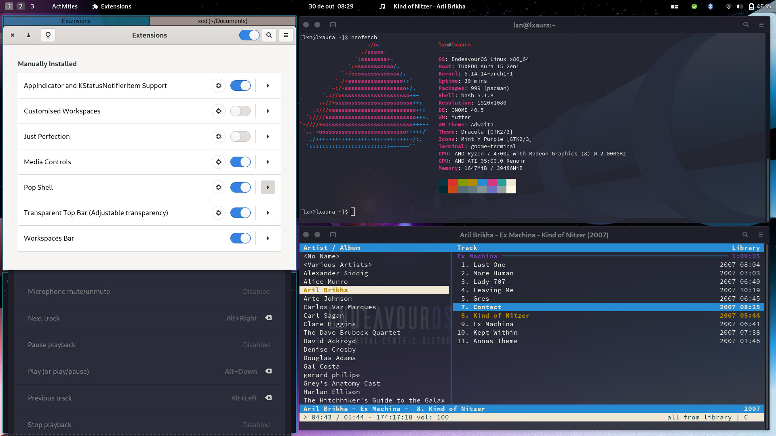
Task: Click the new-tab icon in the terminal header
Action: (332, 25)
